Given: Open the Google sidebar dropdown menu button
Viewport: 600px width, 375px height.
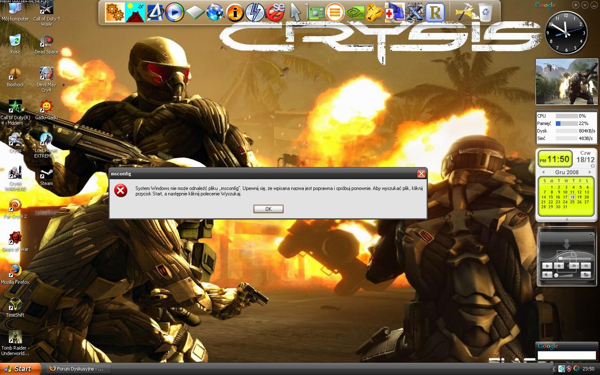Looking at the screenshot, I should point(585,5).
